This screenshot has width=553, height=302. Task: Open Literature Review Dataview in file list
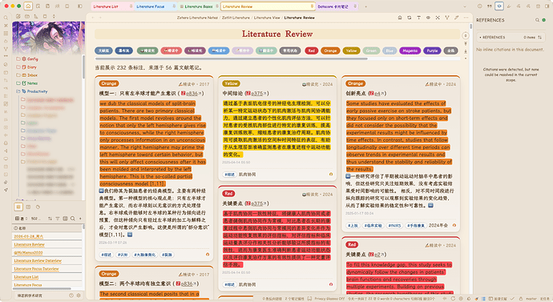tap(38, 261)
